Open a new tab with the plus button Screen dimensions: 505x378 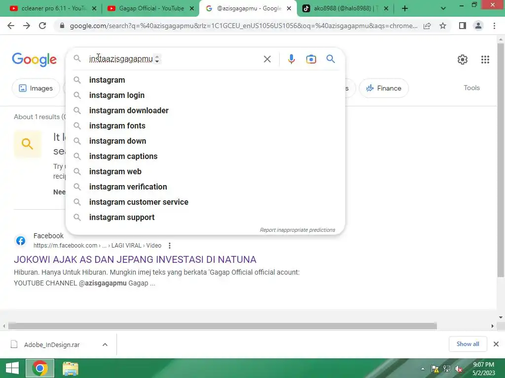click(x=405, y=8)
